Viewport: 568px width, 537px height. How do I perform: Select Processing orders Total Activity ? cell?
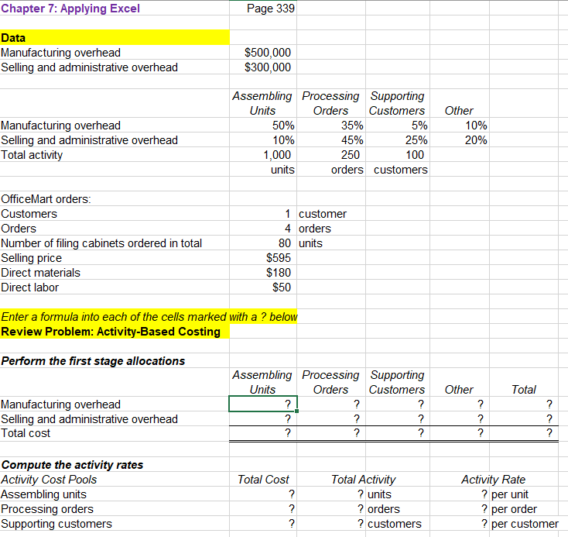pos(331,508)
